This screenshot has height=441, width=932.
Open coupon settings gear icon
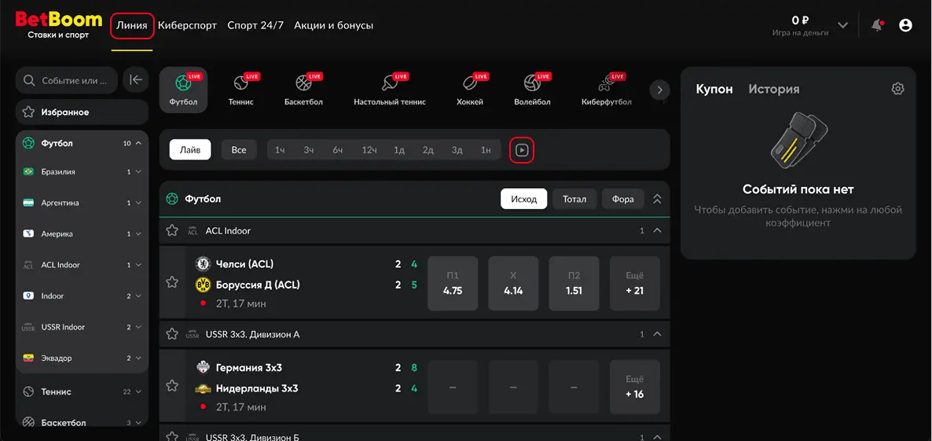point(897,89)
